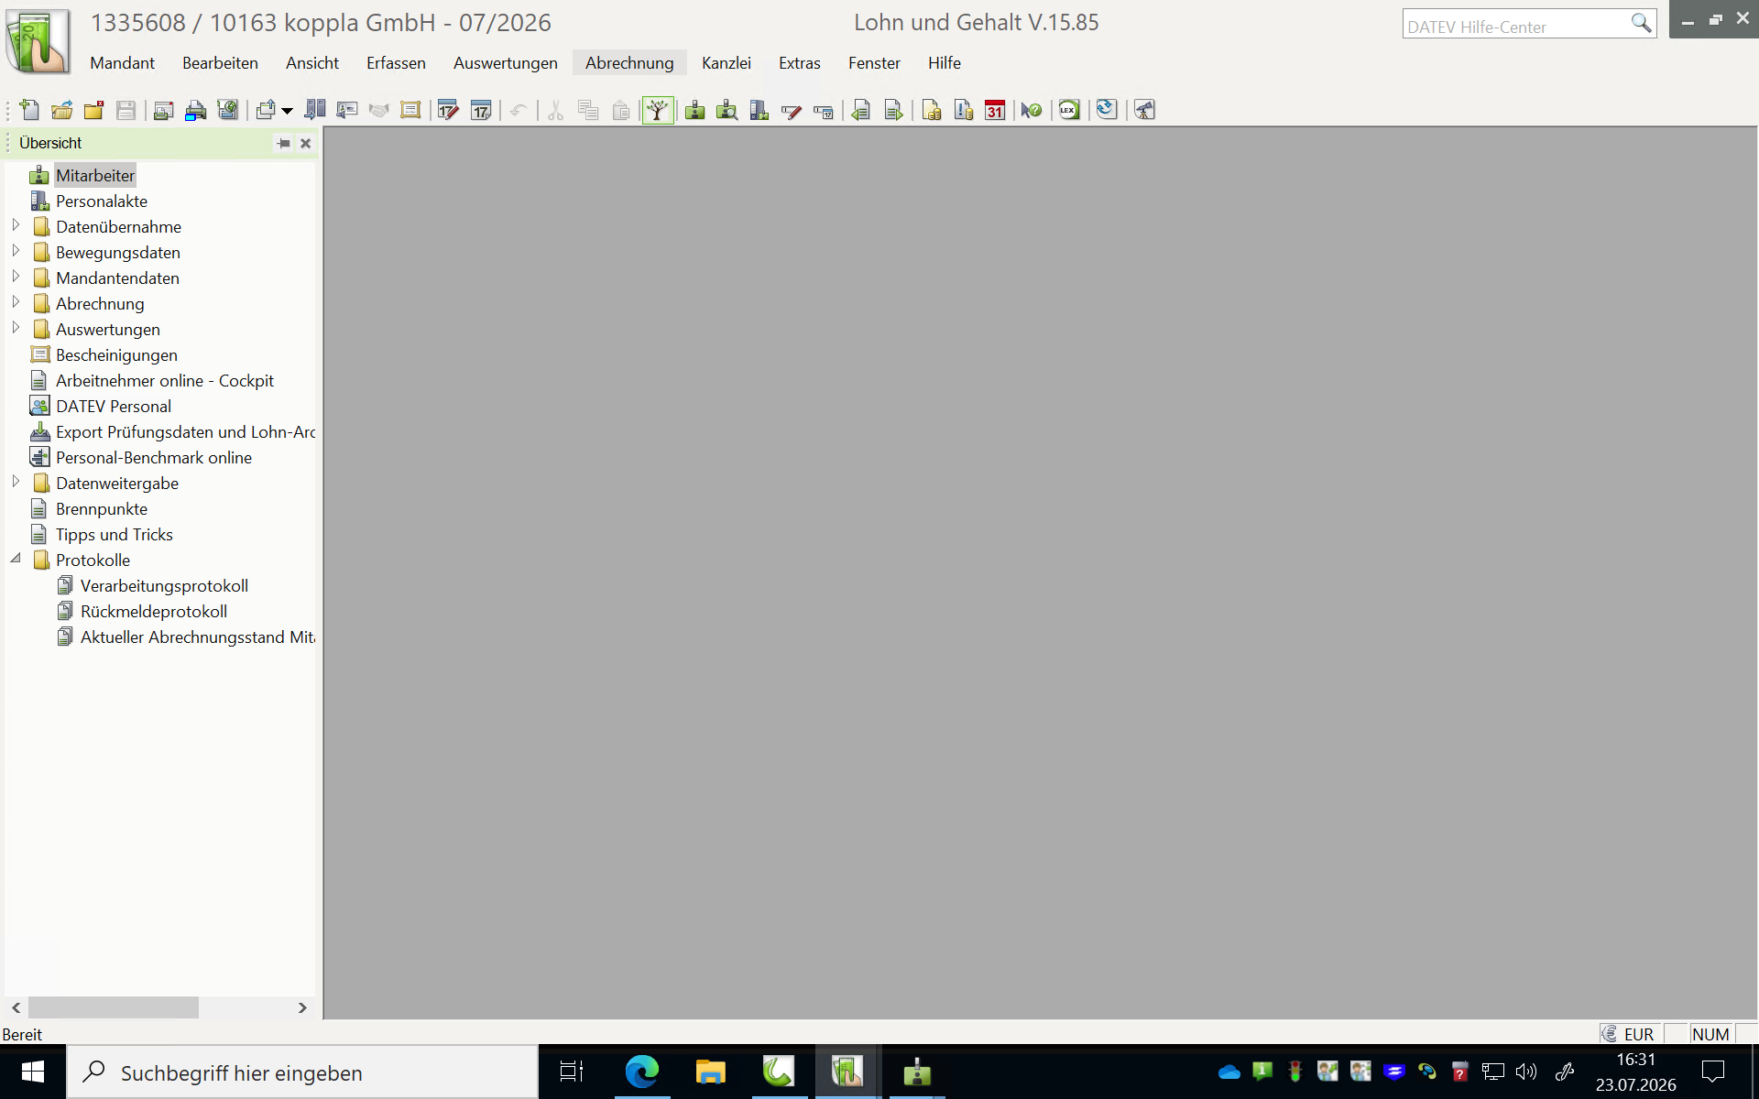The height and width of the screenshot is (1099, 1759).
Task: Click the Windows taskbar search box
Action: (x=302, y=1072)
